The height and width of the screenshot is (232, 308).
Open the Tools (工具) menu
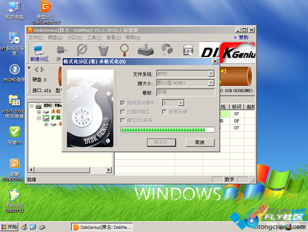pos(94,37)
